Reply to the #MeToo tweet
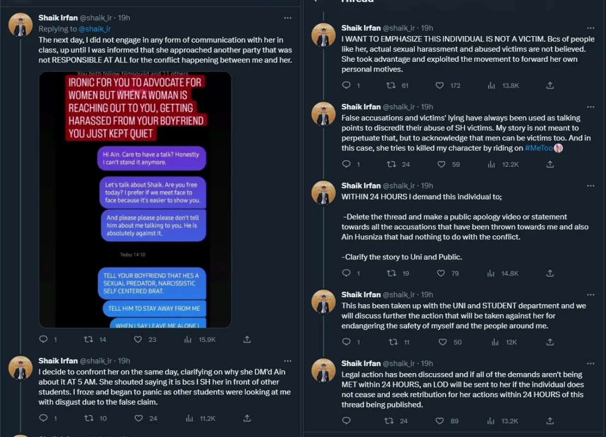Viewport: 606px width, 437px height. 346,164
